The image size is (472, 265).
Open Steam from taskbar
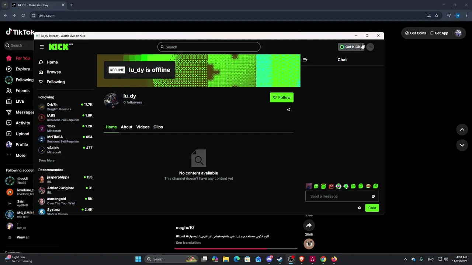pyautogui.click(x=280, y=259)
